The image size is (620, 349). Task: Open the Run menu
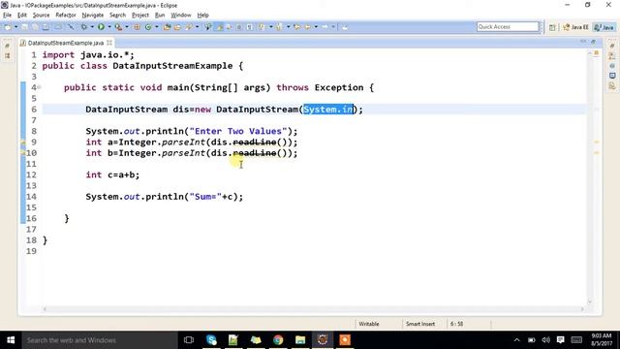point(160,16)
